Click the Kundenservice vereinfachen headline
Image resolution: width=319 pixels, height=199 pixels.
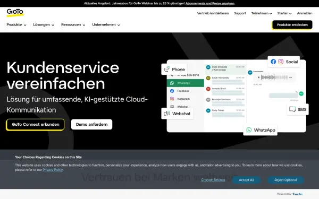[x=63, y=75]
